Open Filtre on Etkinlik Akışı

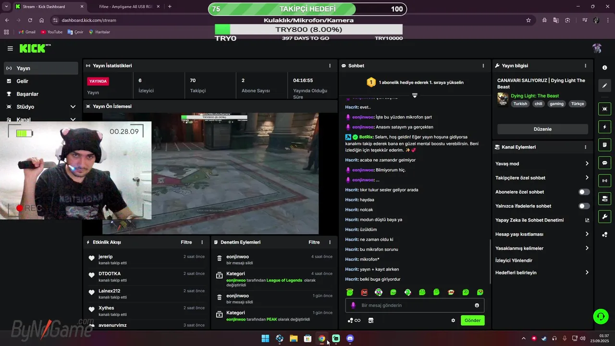186,242
